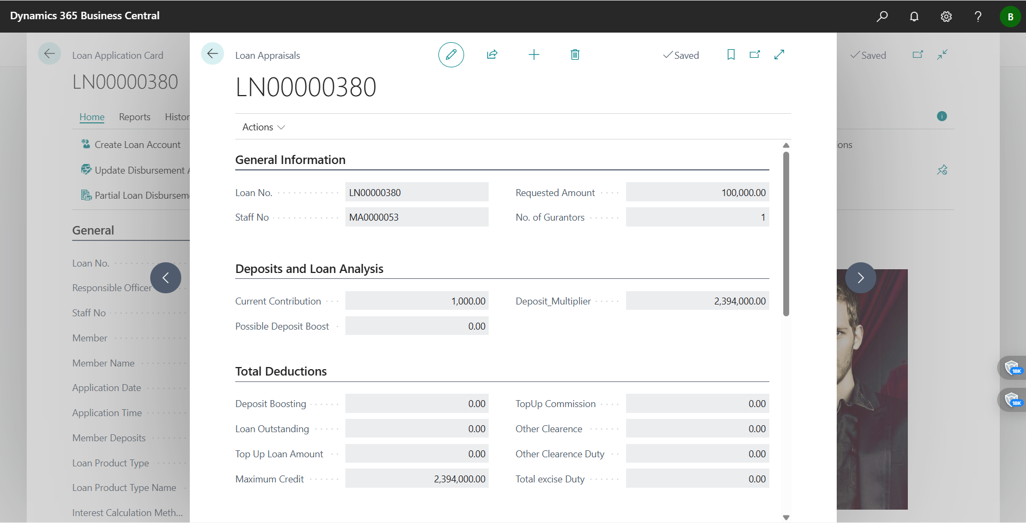The width and height of the screenshot is (1026, 523).
Task: Run the Create Loan Account action
Action: point(137,144)
